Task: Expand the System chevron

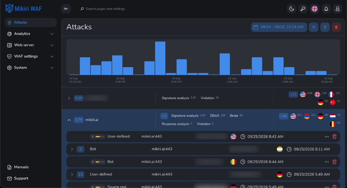Action: click(52, 68)
